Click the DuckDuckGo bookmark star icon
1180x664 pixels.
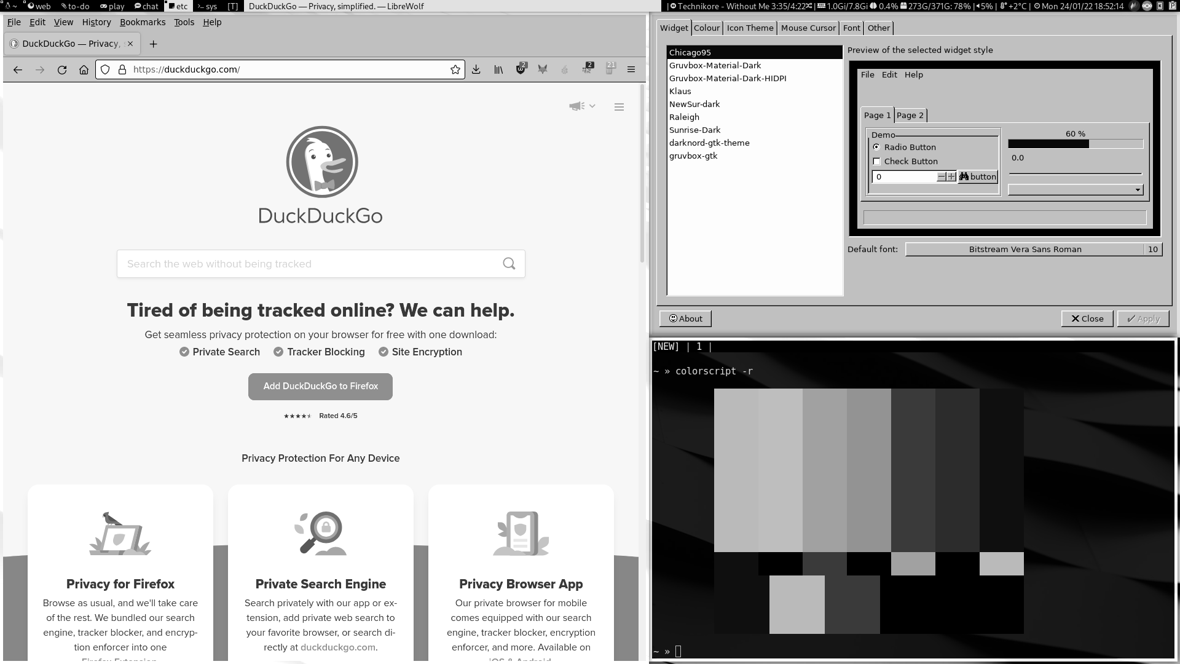pyautogui.click(x=455, y=69)
